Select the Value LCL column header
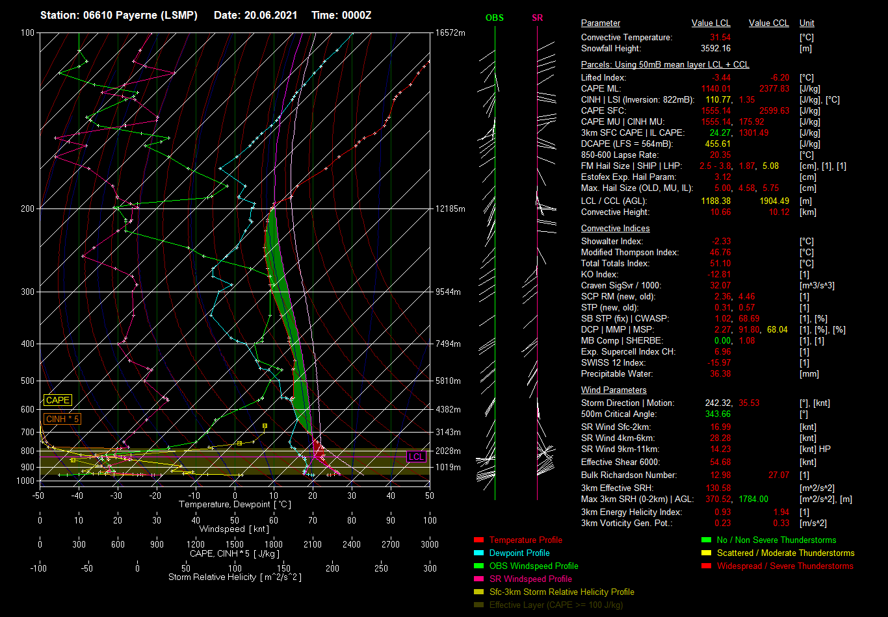The width and height of the screenshot is (888, 617). pyautogui.click(x=711, y=23)
